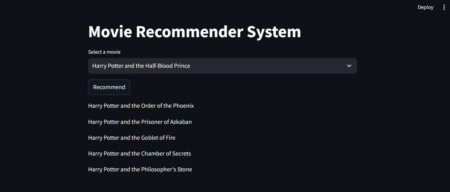Click "Phoenix" in the first recommendation

(184, 106)
